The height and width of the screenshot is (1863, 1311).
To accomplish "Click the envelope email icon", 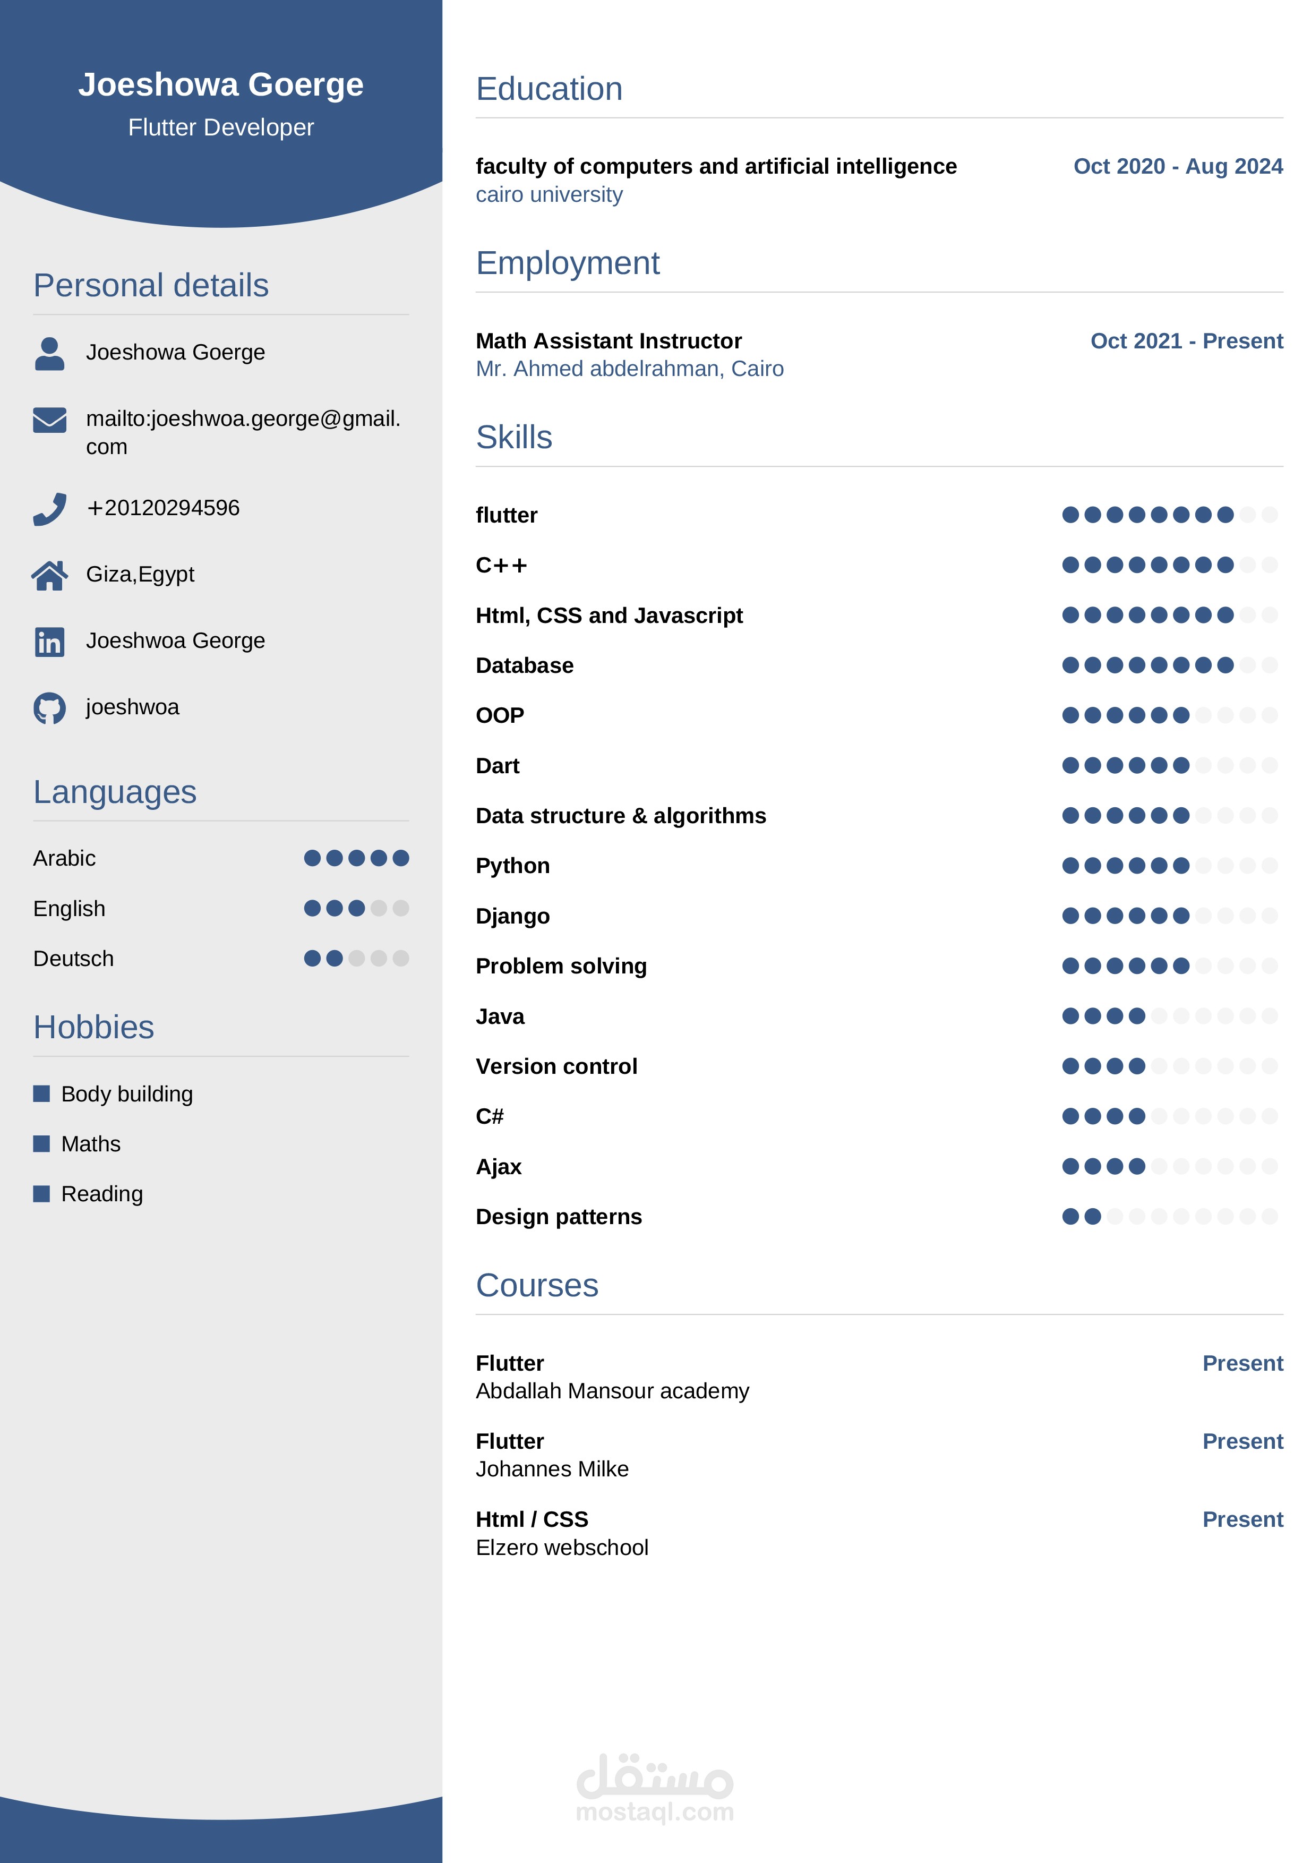I will pyautogui.click(x=49, y=420).
